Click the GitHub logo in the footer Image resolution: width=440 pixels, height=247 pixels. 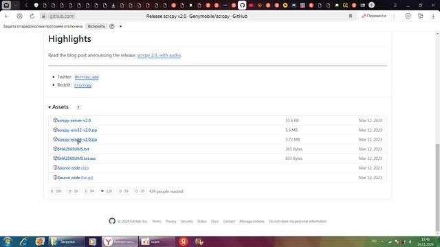tap(112, 221)
